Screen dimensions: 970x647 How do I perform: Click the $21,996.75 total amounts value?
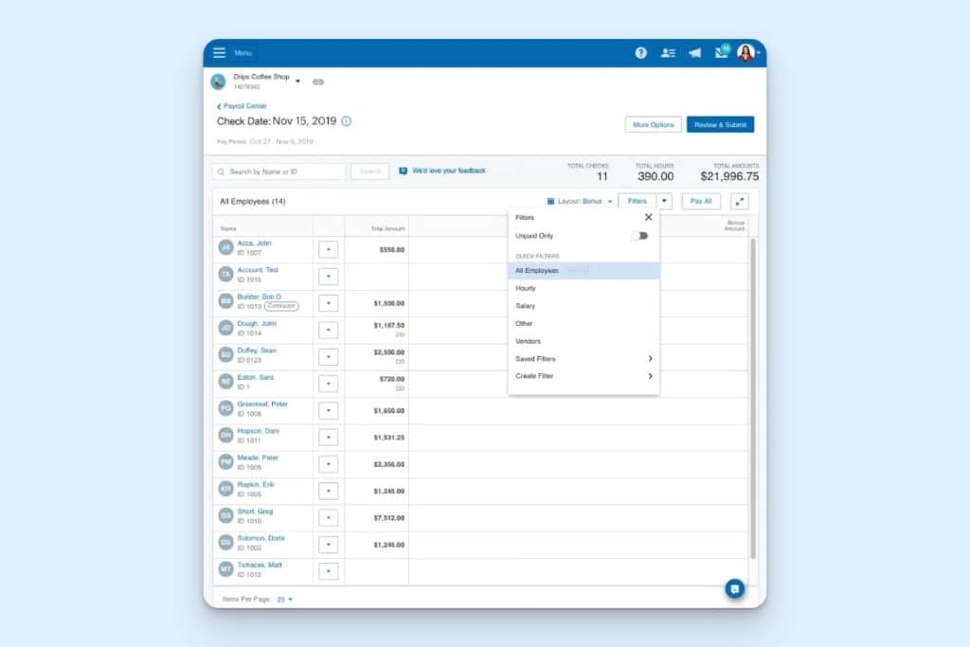[x=729, y=176]
